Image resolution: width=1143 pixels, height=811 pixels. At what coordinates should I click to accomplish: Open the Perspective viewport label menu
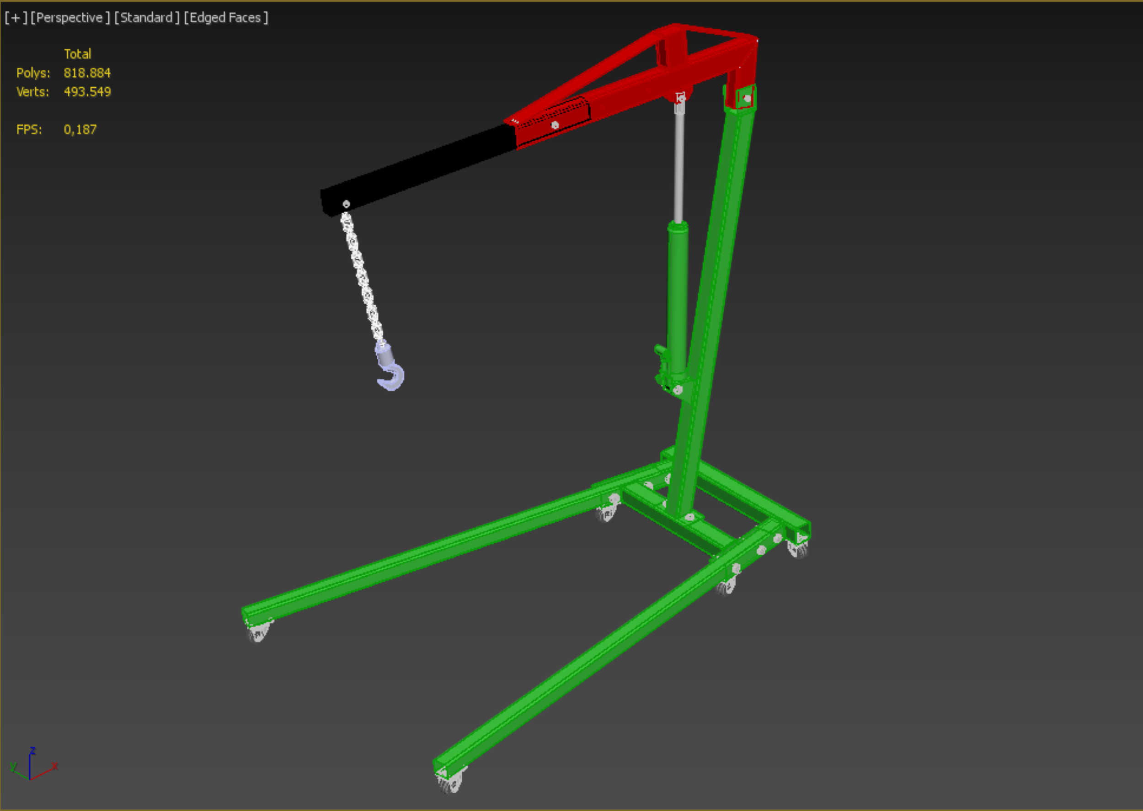(x=69, y=18)
